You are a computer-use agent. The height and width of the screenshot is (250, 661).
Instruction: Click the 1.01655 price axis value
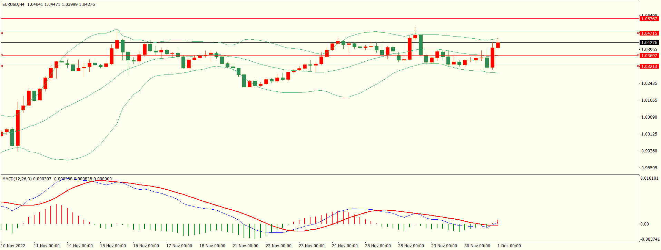click(x=649, y=100)
